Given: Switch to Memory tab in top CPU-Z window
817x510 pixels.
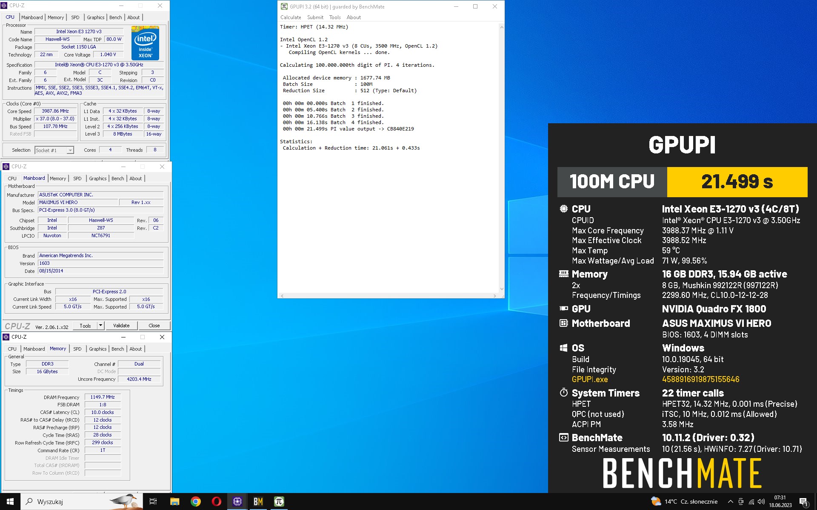Looking at the screenshot, I should (x=56, y=17).
